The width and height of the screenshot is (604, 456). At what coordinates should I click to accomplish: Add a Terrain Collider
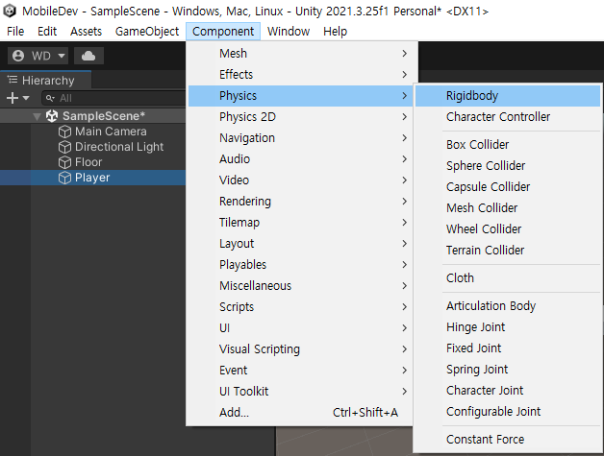(x=508, y=251)
